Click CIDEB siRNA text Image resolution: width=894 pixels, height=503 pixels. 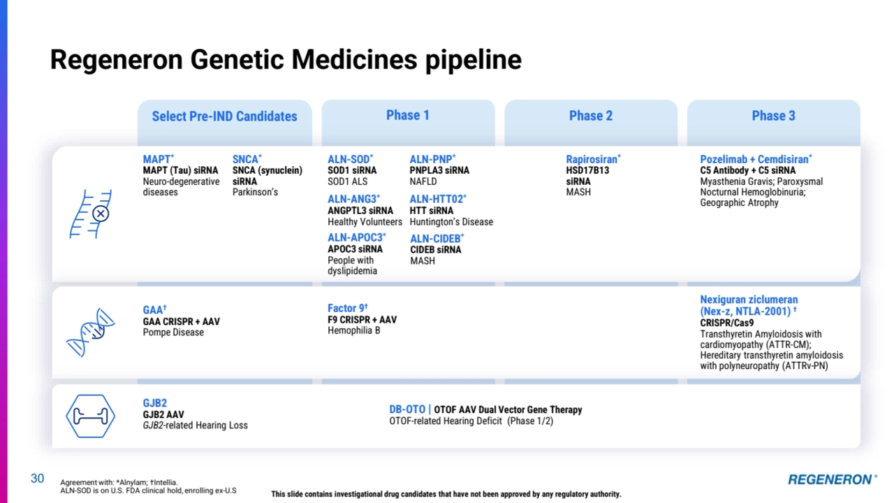(x=436, y=250)
